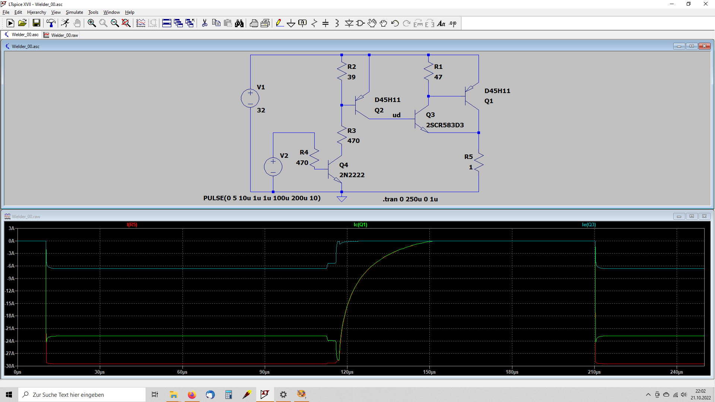
Task: Place a diode from toolbar
Action: pyautogui.click(x=349, y=23)
